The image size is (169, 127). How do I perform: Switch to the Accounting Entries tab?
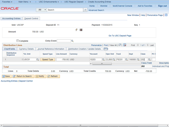click(11, 19)
